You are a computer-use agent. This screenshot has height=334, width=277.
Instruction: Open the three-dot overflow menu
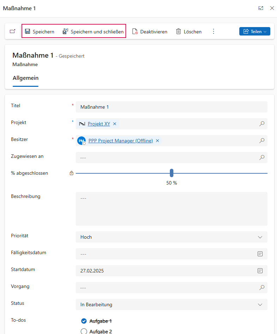213,32
